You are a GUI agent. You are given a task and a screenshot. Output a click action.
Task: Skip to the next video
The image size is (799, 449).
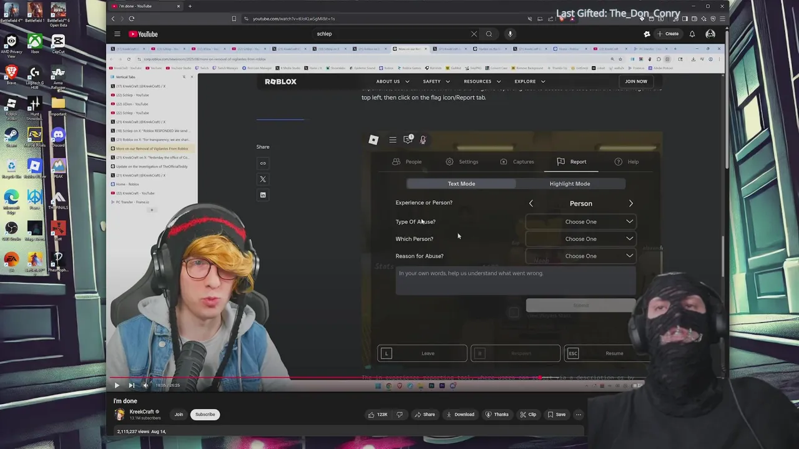pyautogui.click(x=131, y=385)
